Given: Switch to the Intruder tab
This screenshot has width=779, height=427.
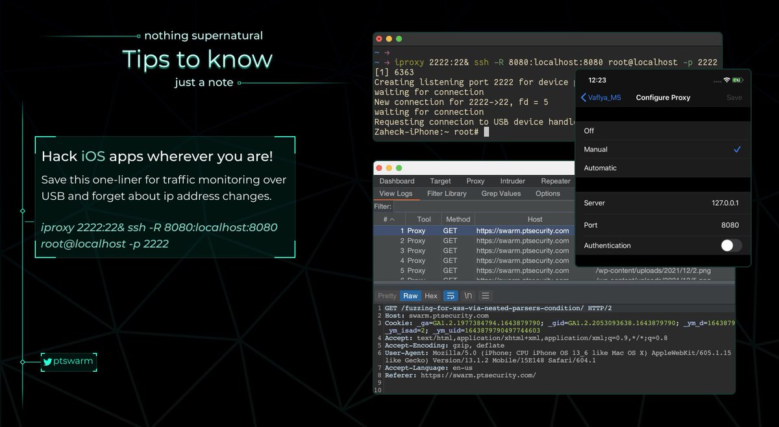Looking at the screenshot, I should (512, 181).
